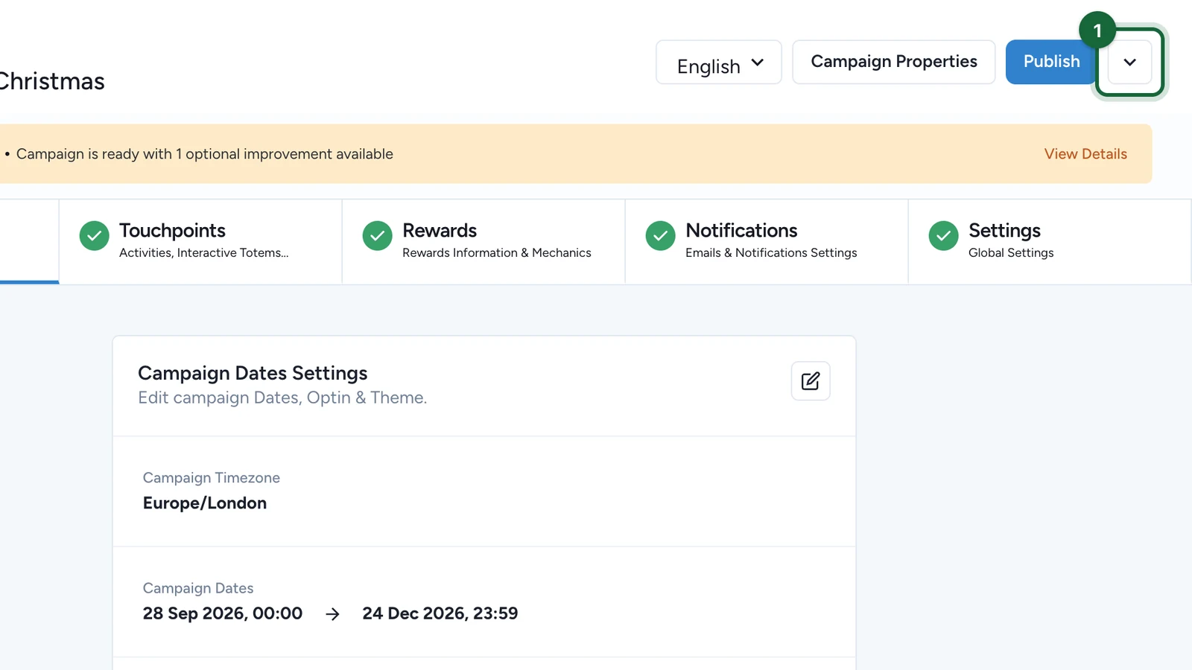Click the green checkmark icon on Touchpoints
Viewport: 1192px width, 670px height.
94,236
